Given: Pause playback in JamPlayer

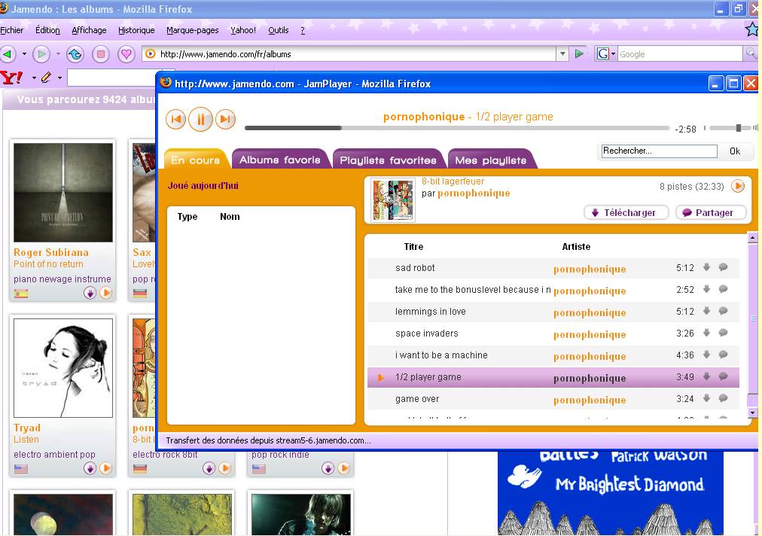Looking at the screenshot, I should (x=200, y=119).
